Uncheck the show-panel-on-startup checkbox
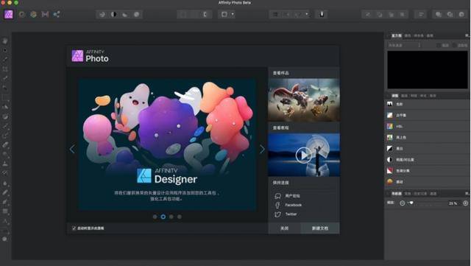This screenshot has width=471, height=266. 74,228
